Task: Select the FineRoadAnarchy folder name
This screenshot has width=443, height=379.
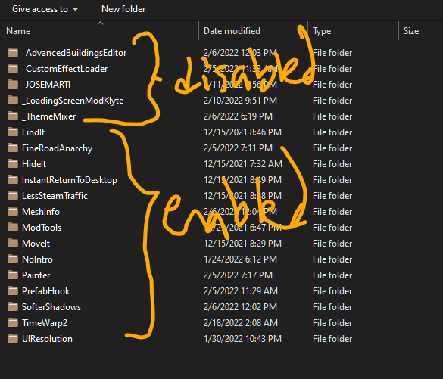Action: click(58, 148)
